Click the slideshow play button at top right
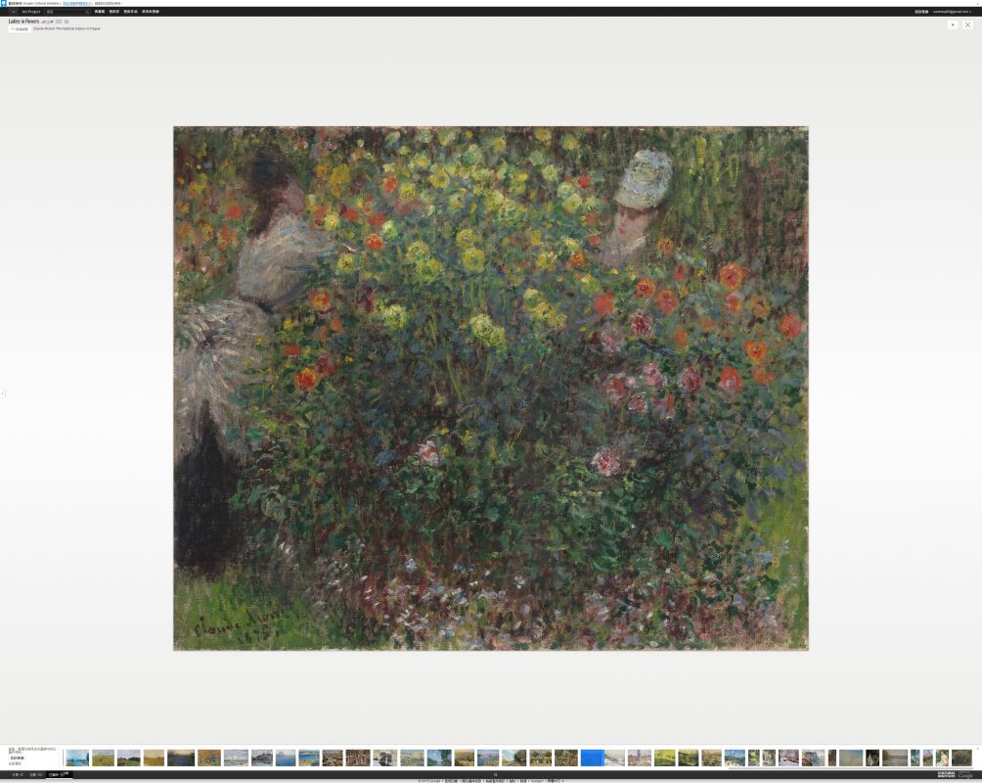 tap(953, 24)
